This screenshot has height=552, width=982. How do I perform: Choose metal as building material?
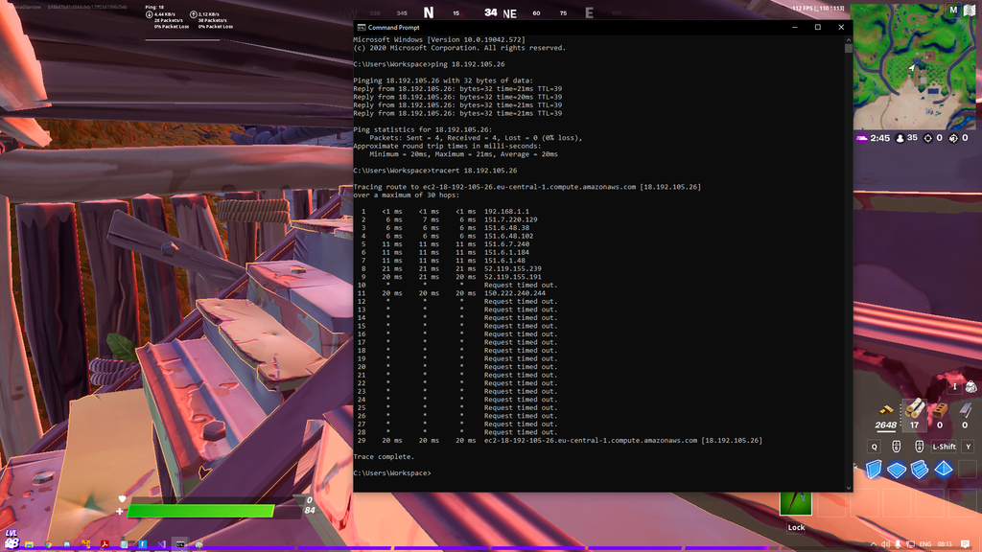point(965,410)
